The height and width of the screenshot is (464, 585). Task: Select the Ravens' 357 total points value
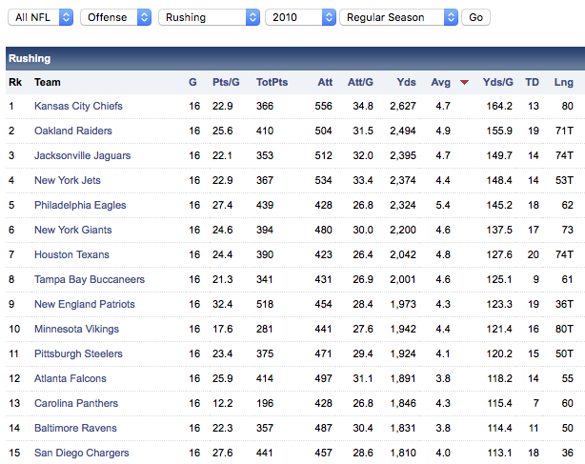click(265, 428)
